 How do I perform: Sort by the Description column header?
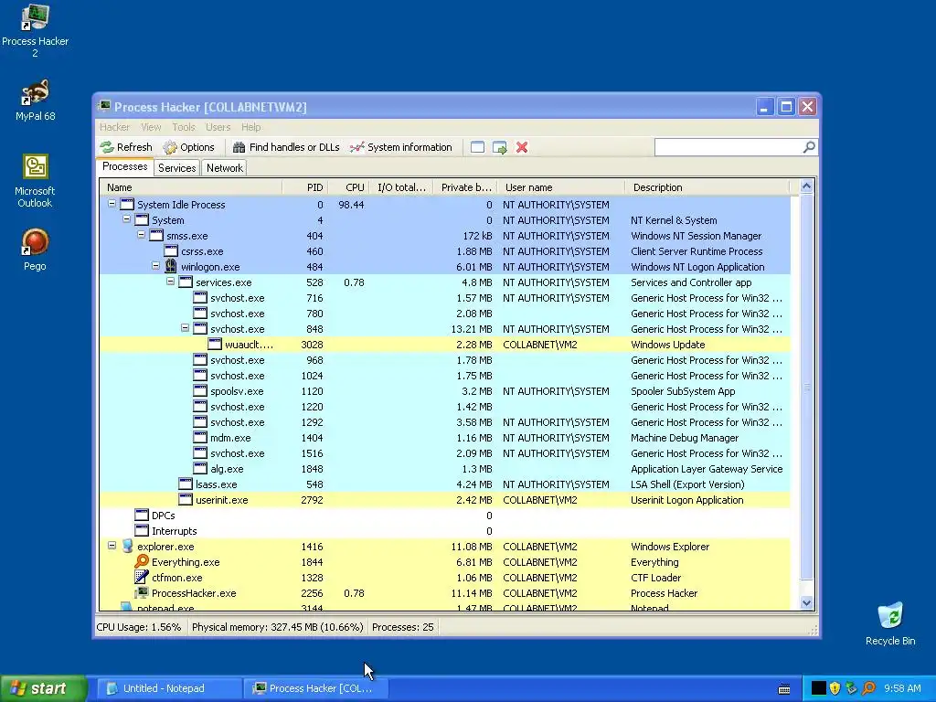(x=707, y=187)
